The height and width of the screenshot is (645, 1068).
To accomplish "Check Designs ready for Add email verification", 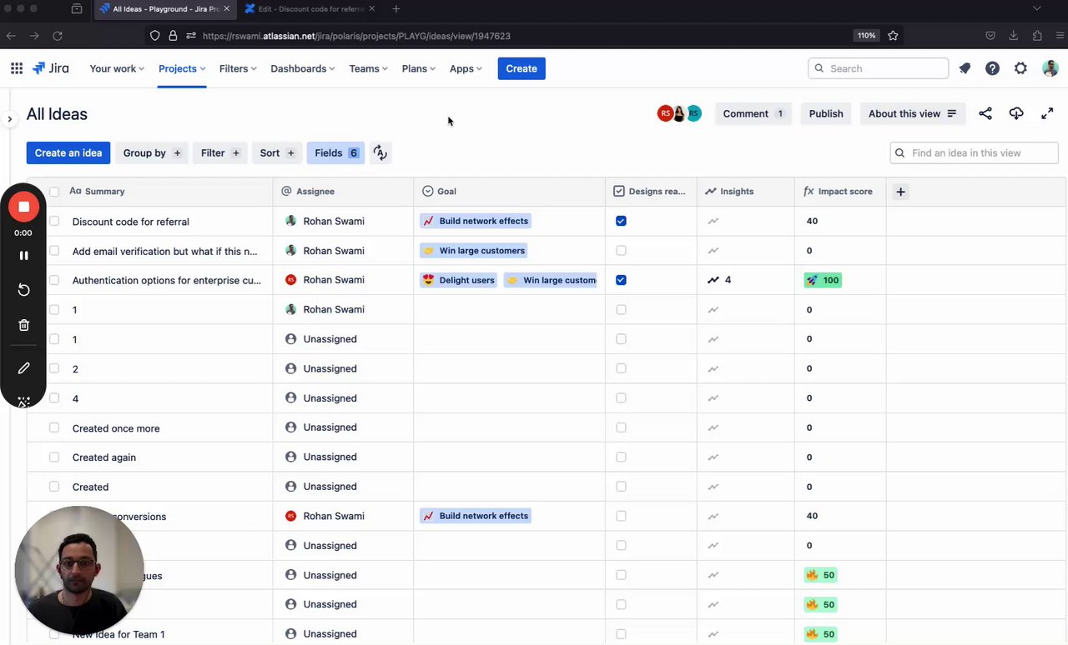I will coord(620,250).
